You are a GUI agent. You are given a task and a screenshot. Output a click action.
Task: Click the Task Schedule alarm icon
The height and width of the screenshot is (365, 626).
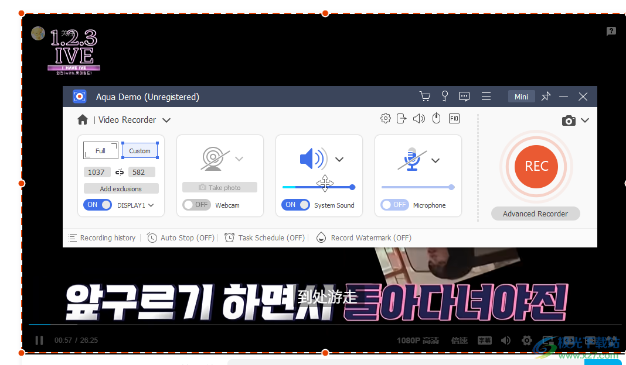[229, 238]
